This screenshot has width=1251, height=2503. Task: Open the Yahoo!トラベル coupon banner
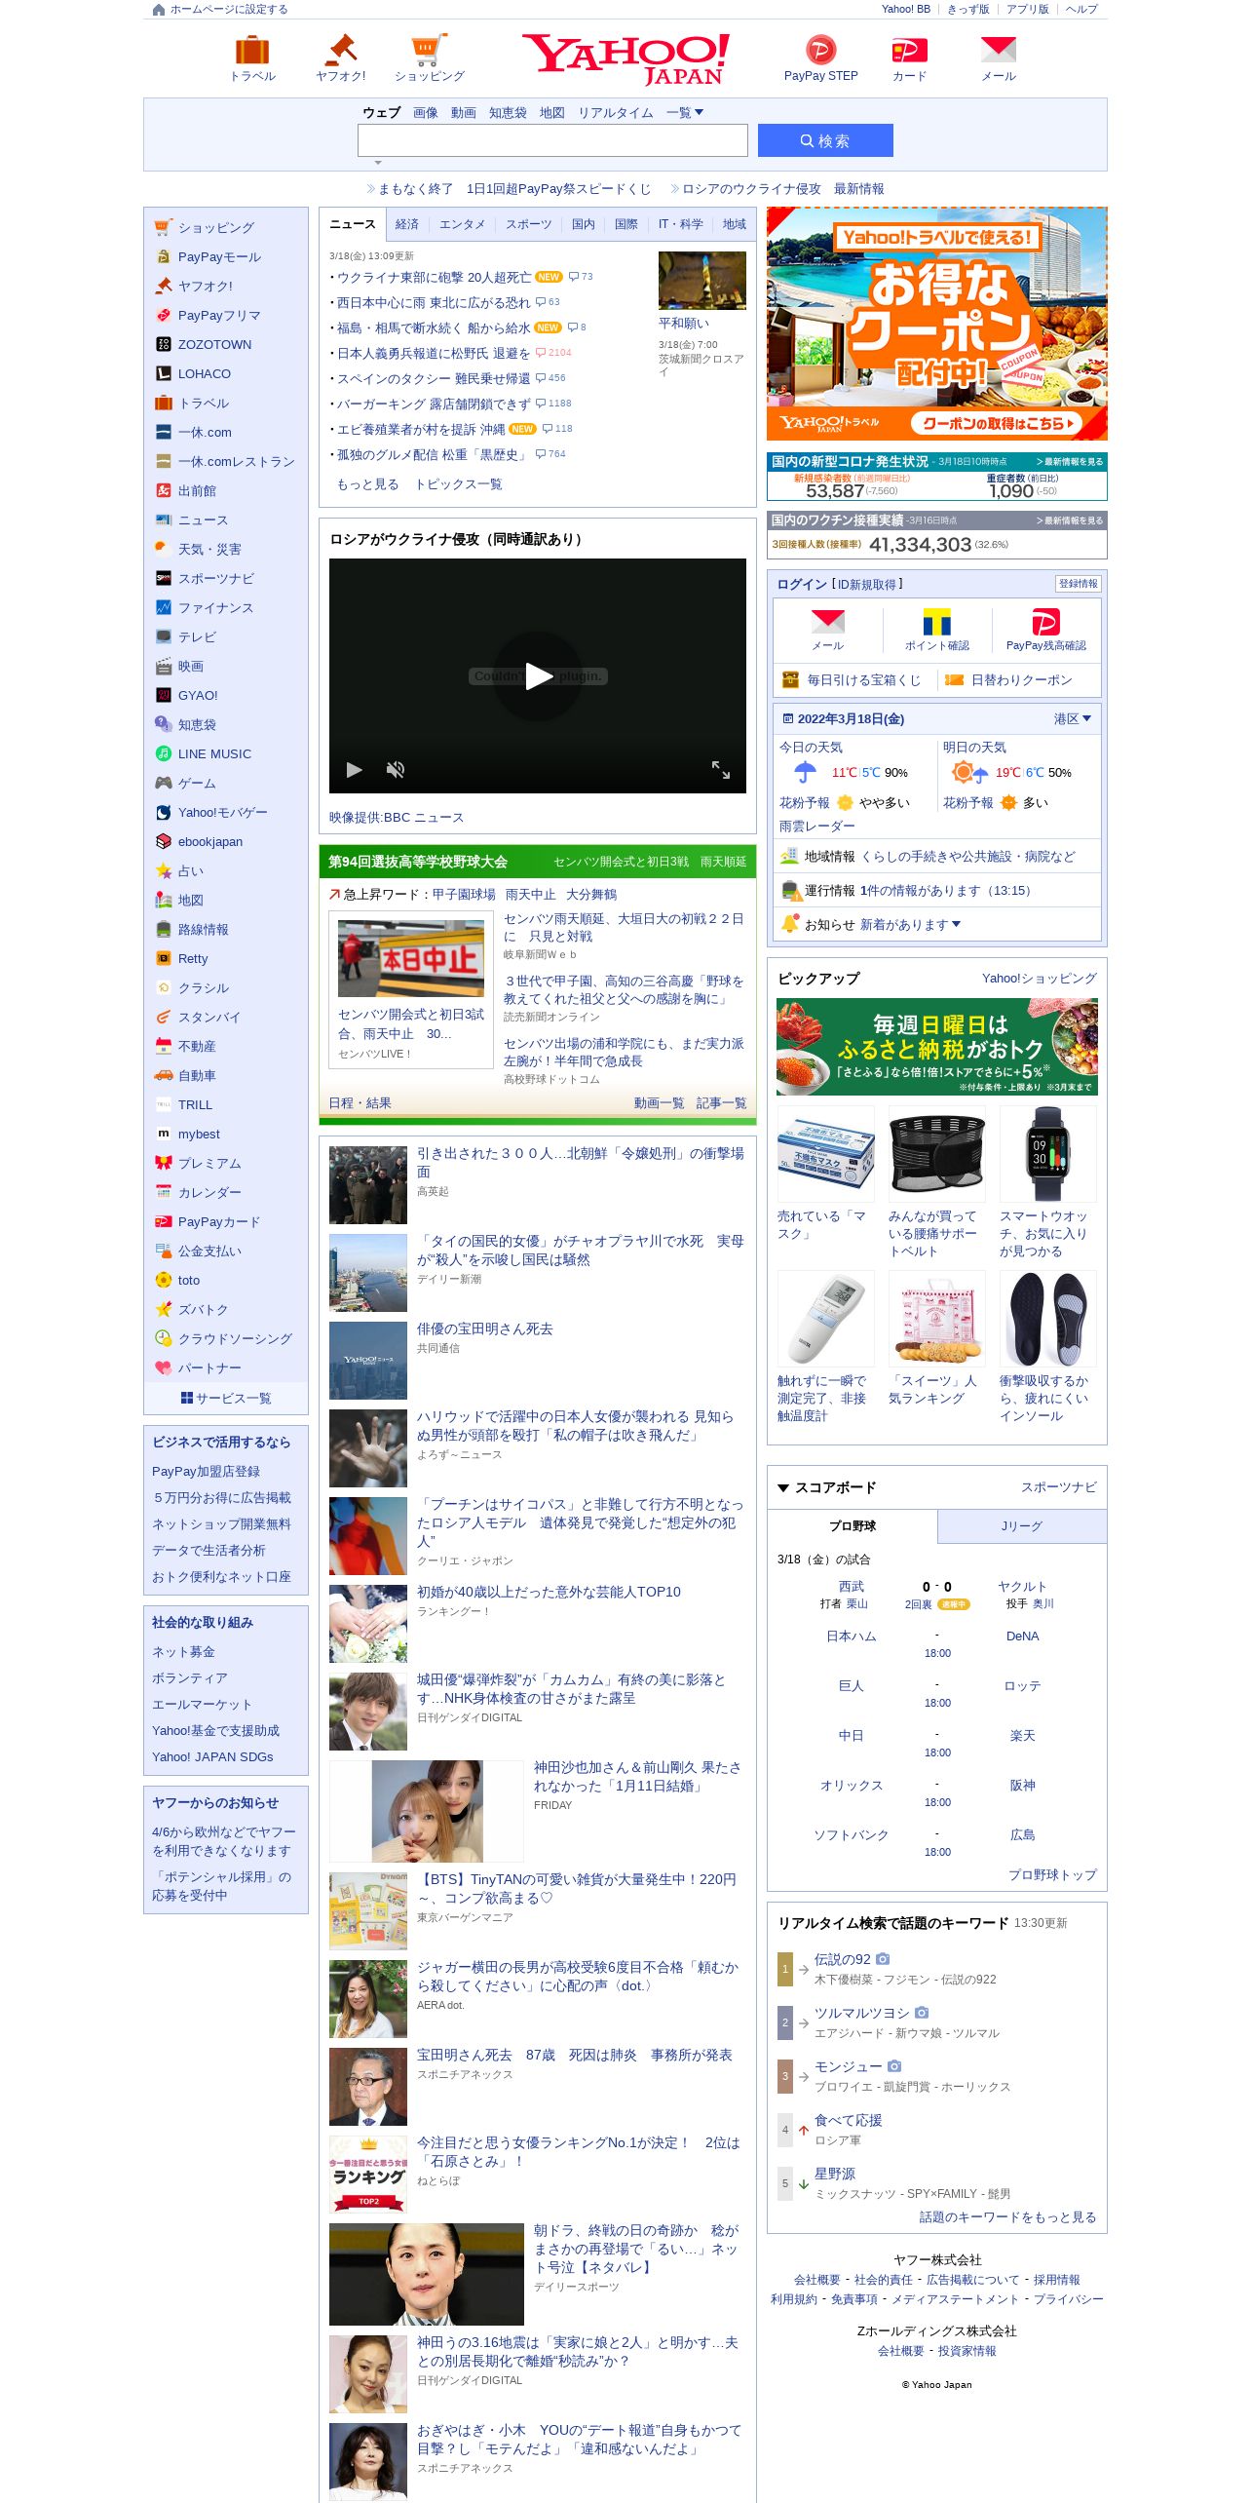point(936,324)
